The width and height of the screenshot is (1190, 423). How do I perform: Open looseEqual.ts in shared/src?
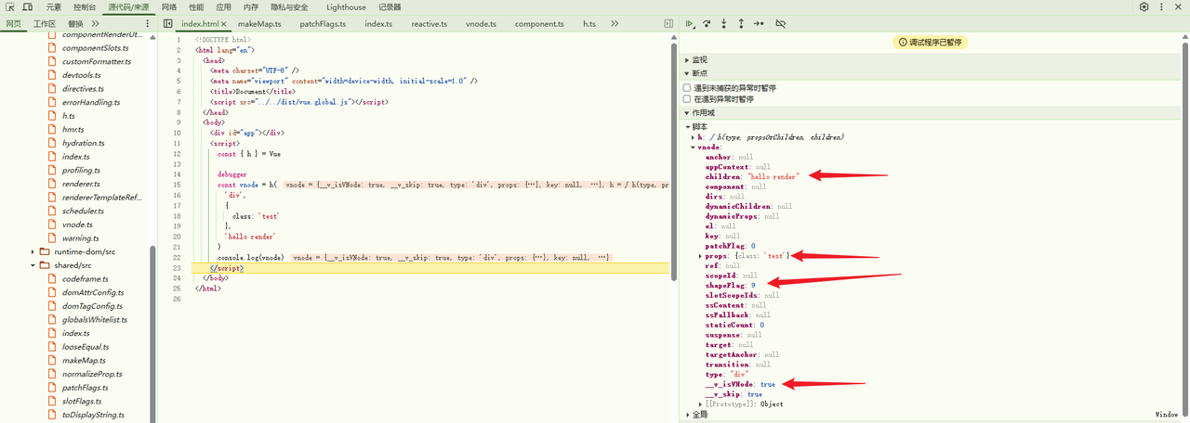pos(86,347)
